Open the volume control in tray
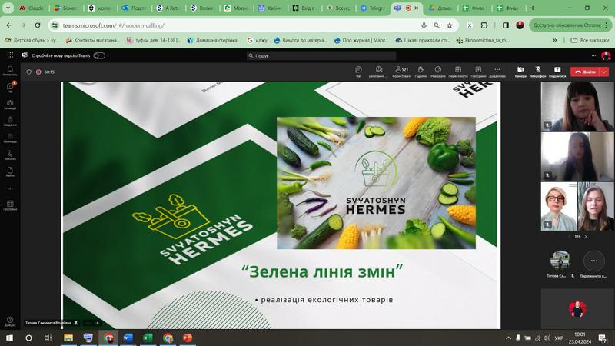Viewport: 615px width, 346px height. point(547,338)
